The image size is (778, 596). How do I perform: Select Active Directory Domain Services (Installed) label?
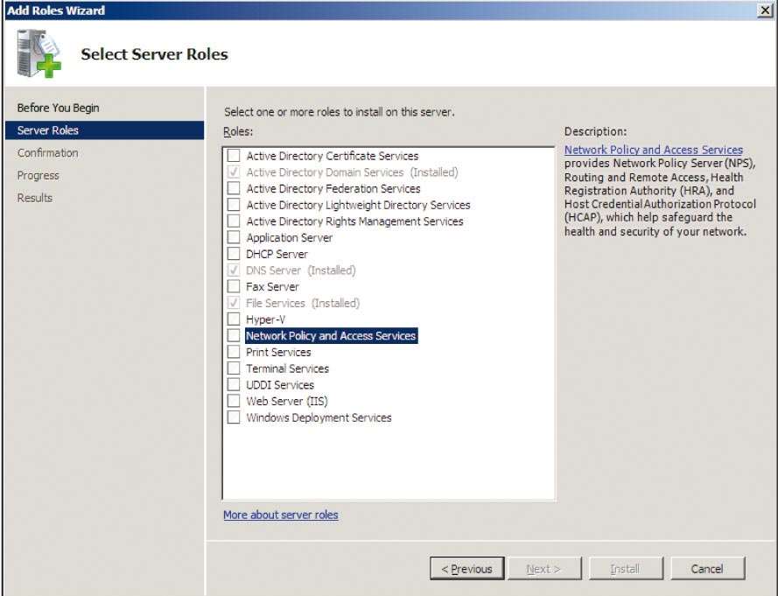[352, 172]
